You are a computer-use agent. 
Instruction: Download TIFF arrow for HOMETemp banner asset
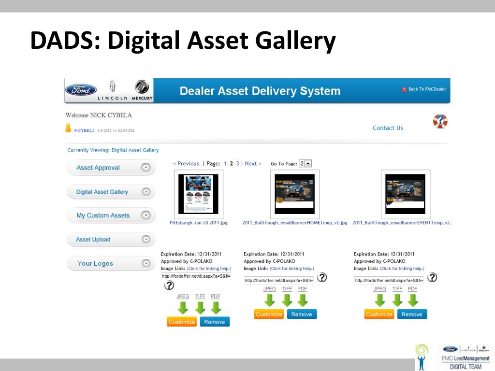click(287, 300)
